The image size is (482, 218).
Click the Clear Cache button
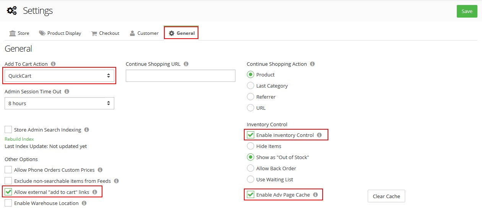386,196
